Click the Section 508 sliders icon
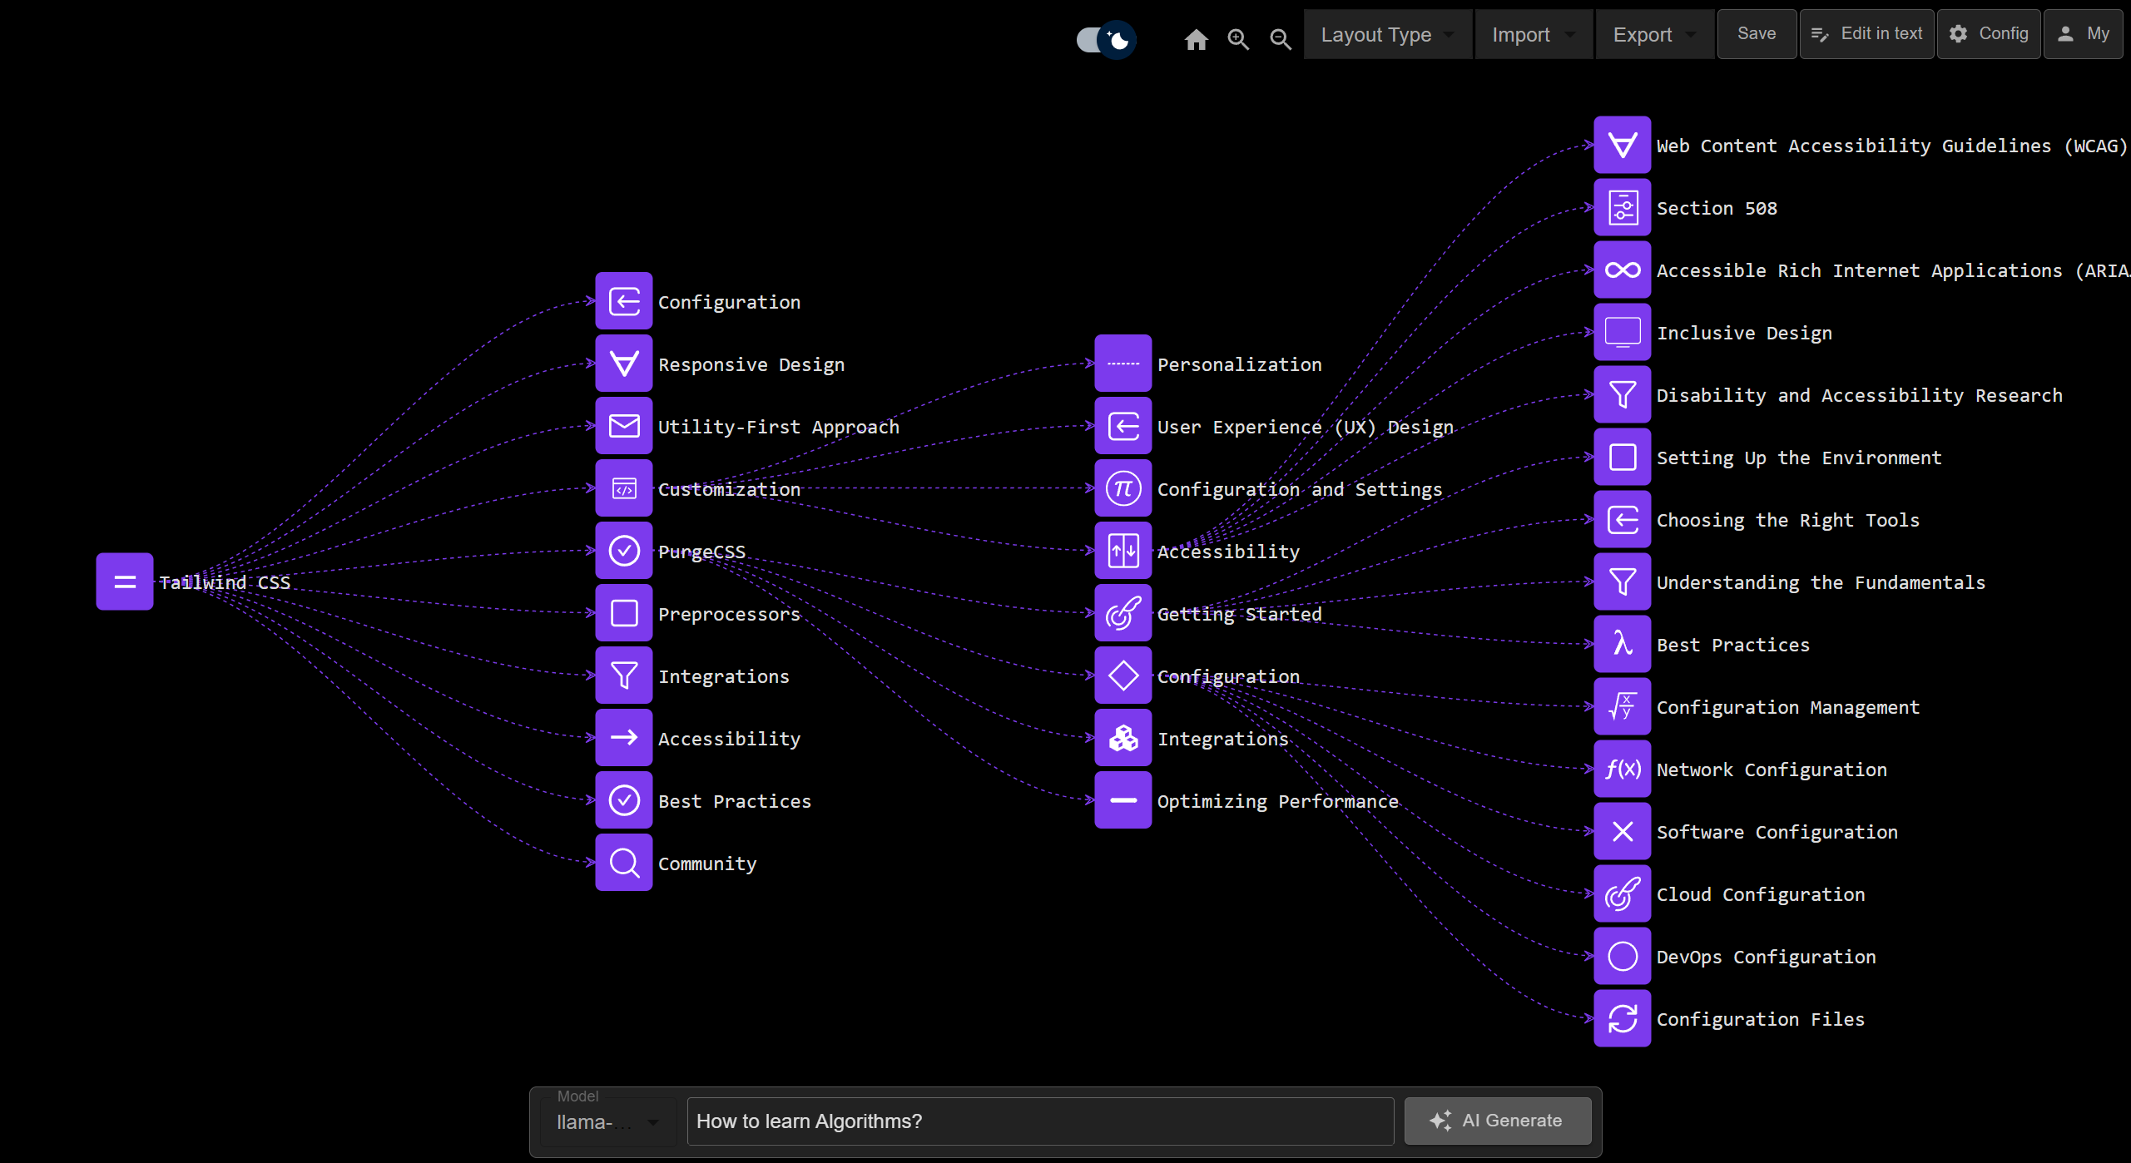Viewport: 2131px width, 1163px height. click(x=1623, y=207)
